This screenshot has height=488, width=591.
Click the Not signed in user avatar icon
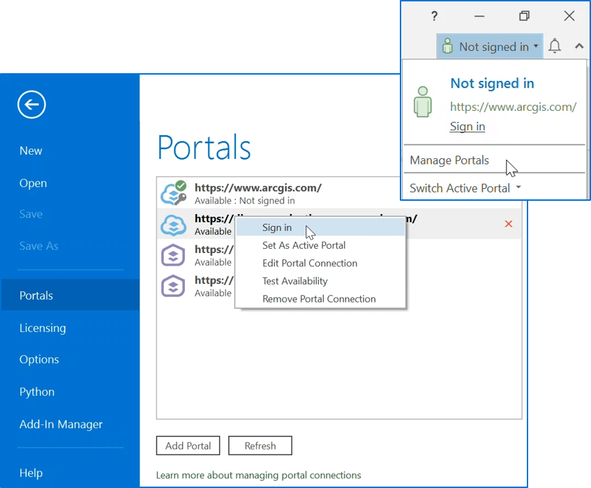click(x=447, y=46)
